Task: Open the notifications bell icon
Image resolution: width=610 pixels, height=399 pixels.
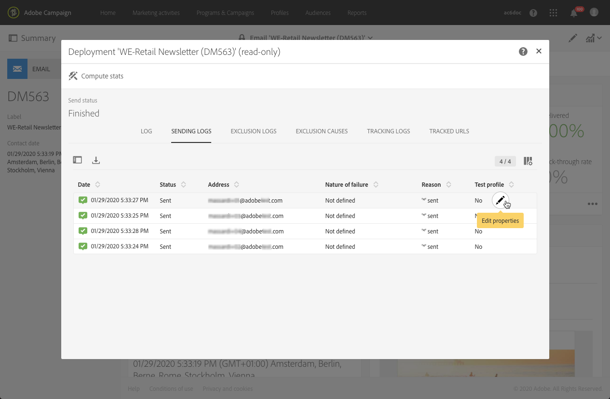Action: click(x=574, y=13)
